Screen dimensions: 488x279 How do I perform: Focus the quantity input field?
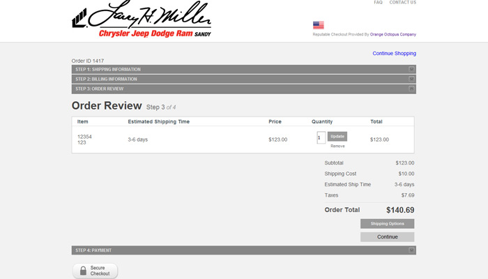click(321, 137)
